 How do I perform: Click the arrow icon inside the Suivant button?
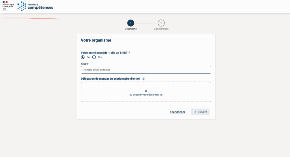[x=195, y=112]
